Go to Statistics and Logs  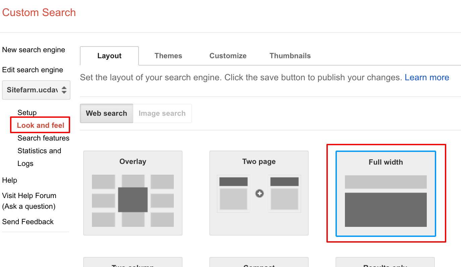tap(39, 151)
